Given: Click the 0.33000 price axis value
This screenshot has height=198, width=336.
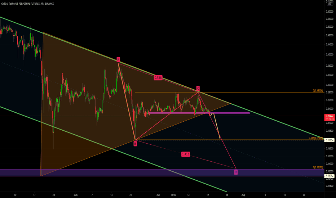Looking at the screenshot, I should pos(330,75).
